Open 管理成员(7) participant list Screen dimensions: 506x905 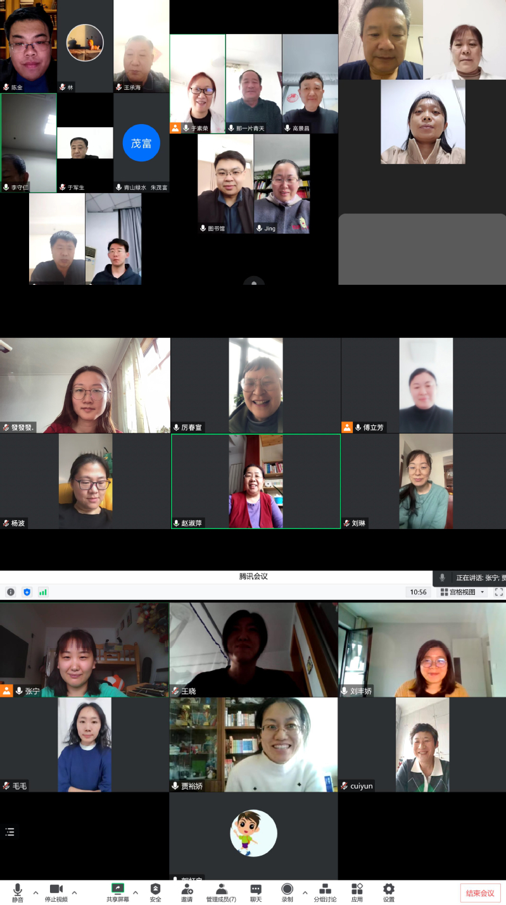[x=221, y=892]
